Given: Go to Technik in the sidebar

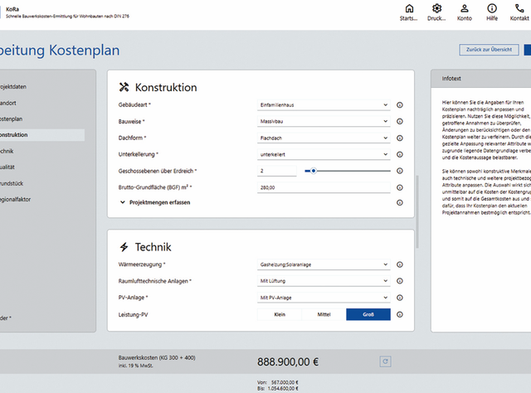Looking at the screenshot, I should (x=7, y=151).
